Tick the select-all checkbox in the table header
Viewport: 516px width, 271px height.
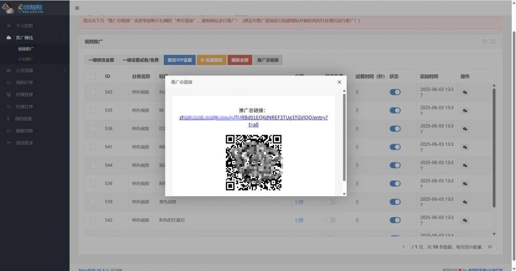[93, 76]
